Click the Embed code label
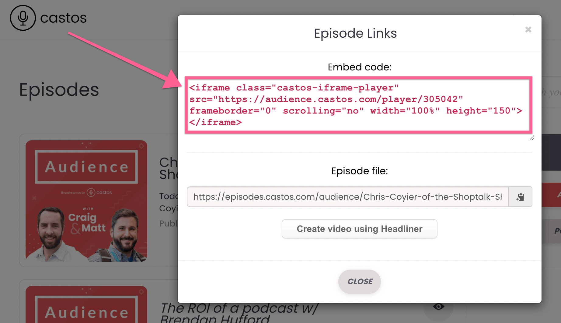This screenshot has height=323, width=561. pyautogui.click(x=360, y=67)
